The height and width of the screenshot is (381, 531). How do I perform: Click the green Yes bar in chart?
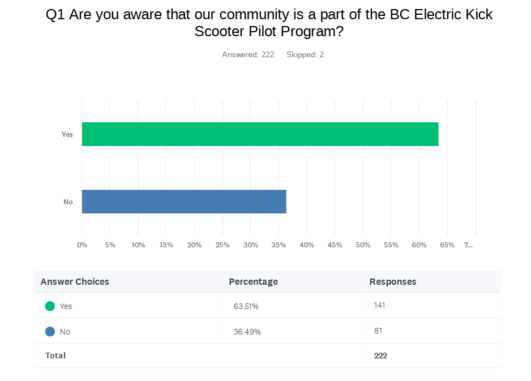[x=260, y=134]
